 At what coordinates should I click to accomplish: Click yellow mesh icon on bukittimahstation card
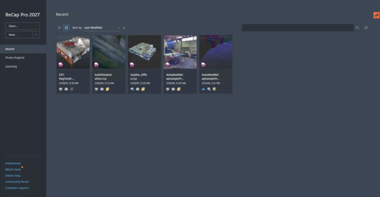107,89
